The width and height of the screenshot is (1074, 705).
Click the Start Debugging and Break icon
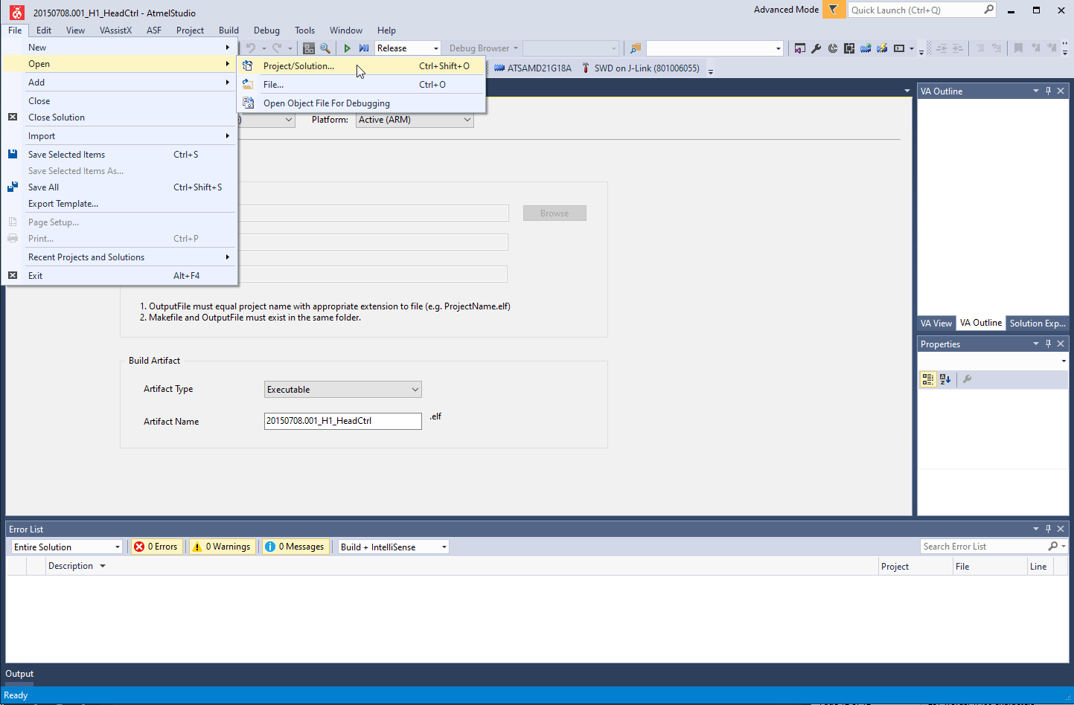[364, 48]
